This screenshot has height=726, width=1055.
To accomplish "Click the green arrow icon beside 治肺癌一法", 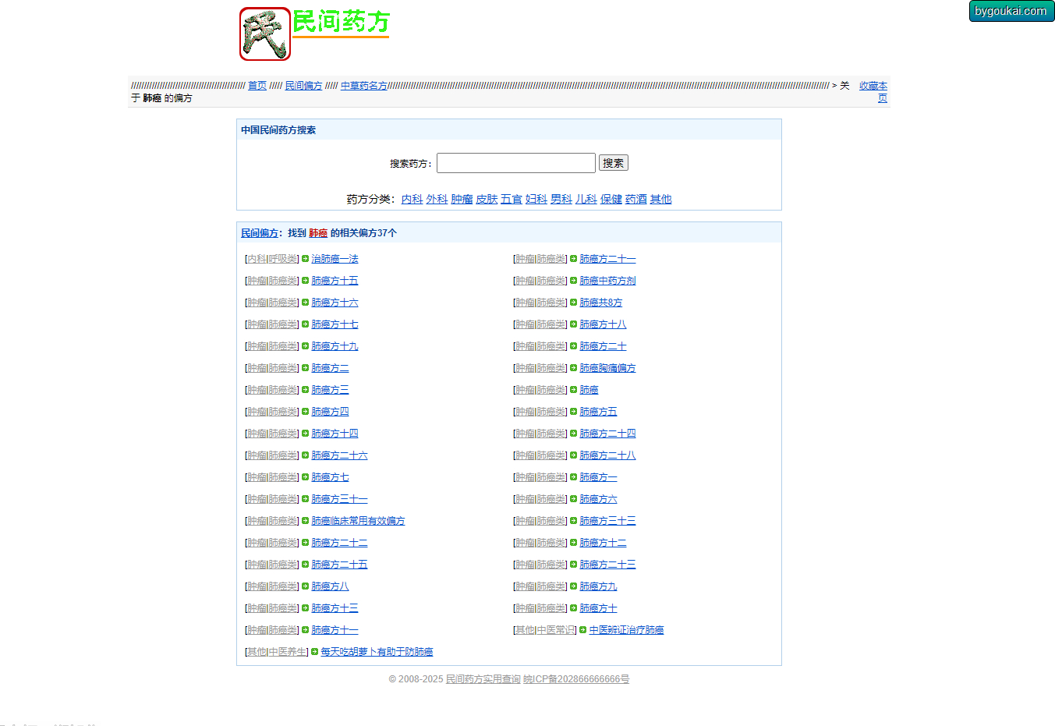I will [x=305, y=259].
